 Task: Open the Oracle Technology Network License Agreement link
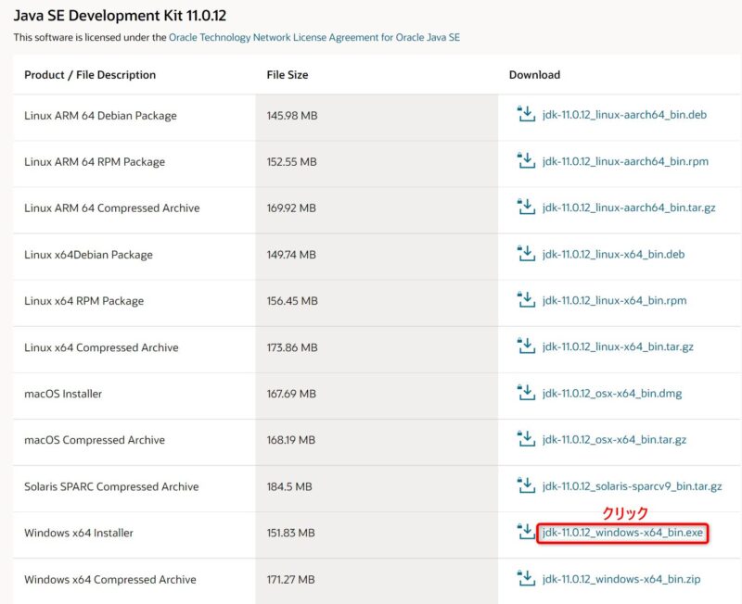point(314,37)
